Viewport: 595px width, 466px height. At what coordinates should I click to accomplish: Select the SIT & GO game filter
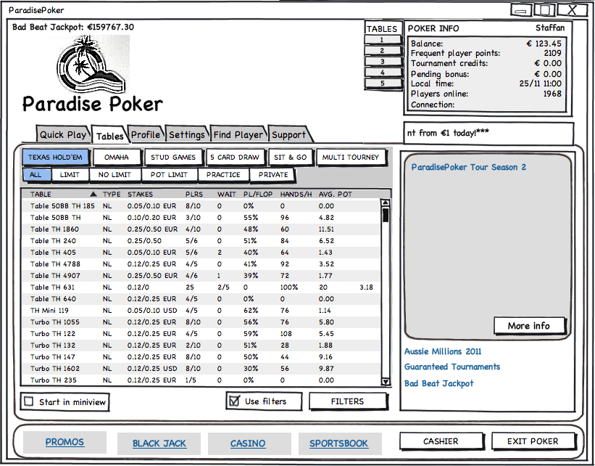291,157
